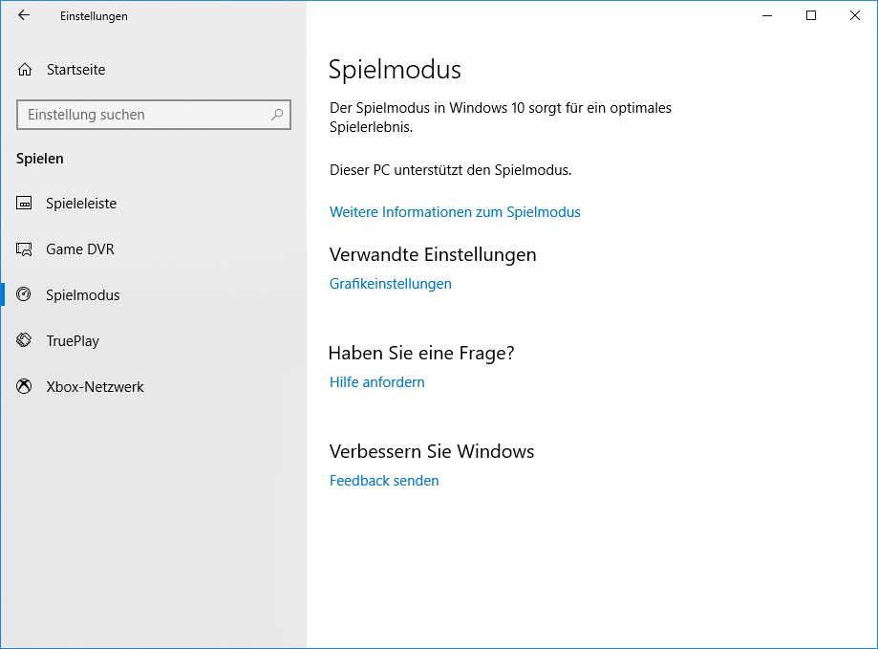Viewport: 878px width, 649px height.
Task: Maximize the Einstellungen window
Action: click(811, 15)
